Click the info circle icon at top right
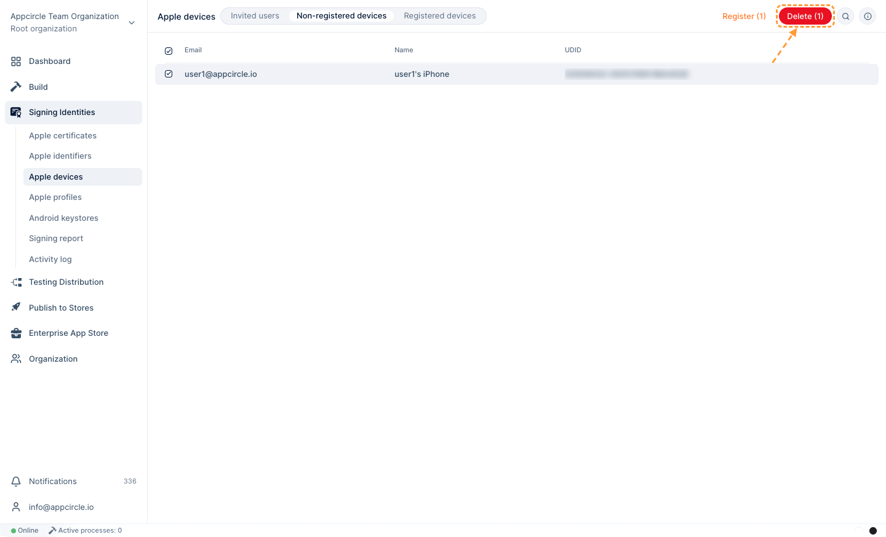Image resolution: width=886 pixels, height=537 pixels. pos(868,17)
